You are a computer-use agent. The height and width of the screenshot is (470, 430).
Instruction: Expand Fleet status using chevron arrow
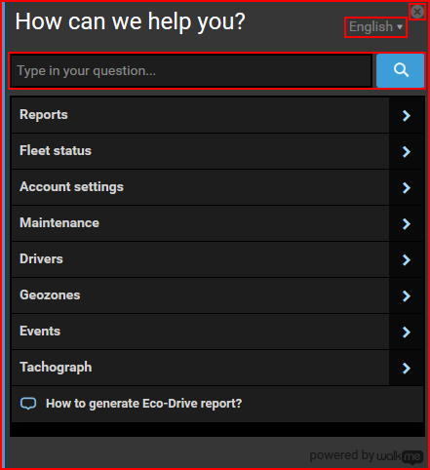coord(407,151)
